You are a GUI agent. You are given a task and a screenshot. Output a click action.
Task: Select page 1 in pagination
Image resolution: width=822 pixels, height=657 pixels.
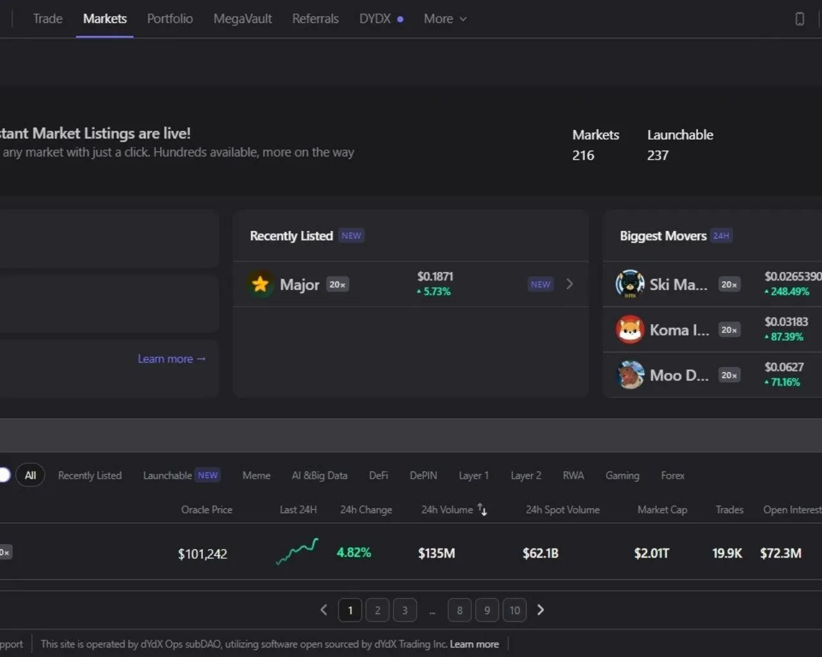350,610
